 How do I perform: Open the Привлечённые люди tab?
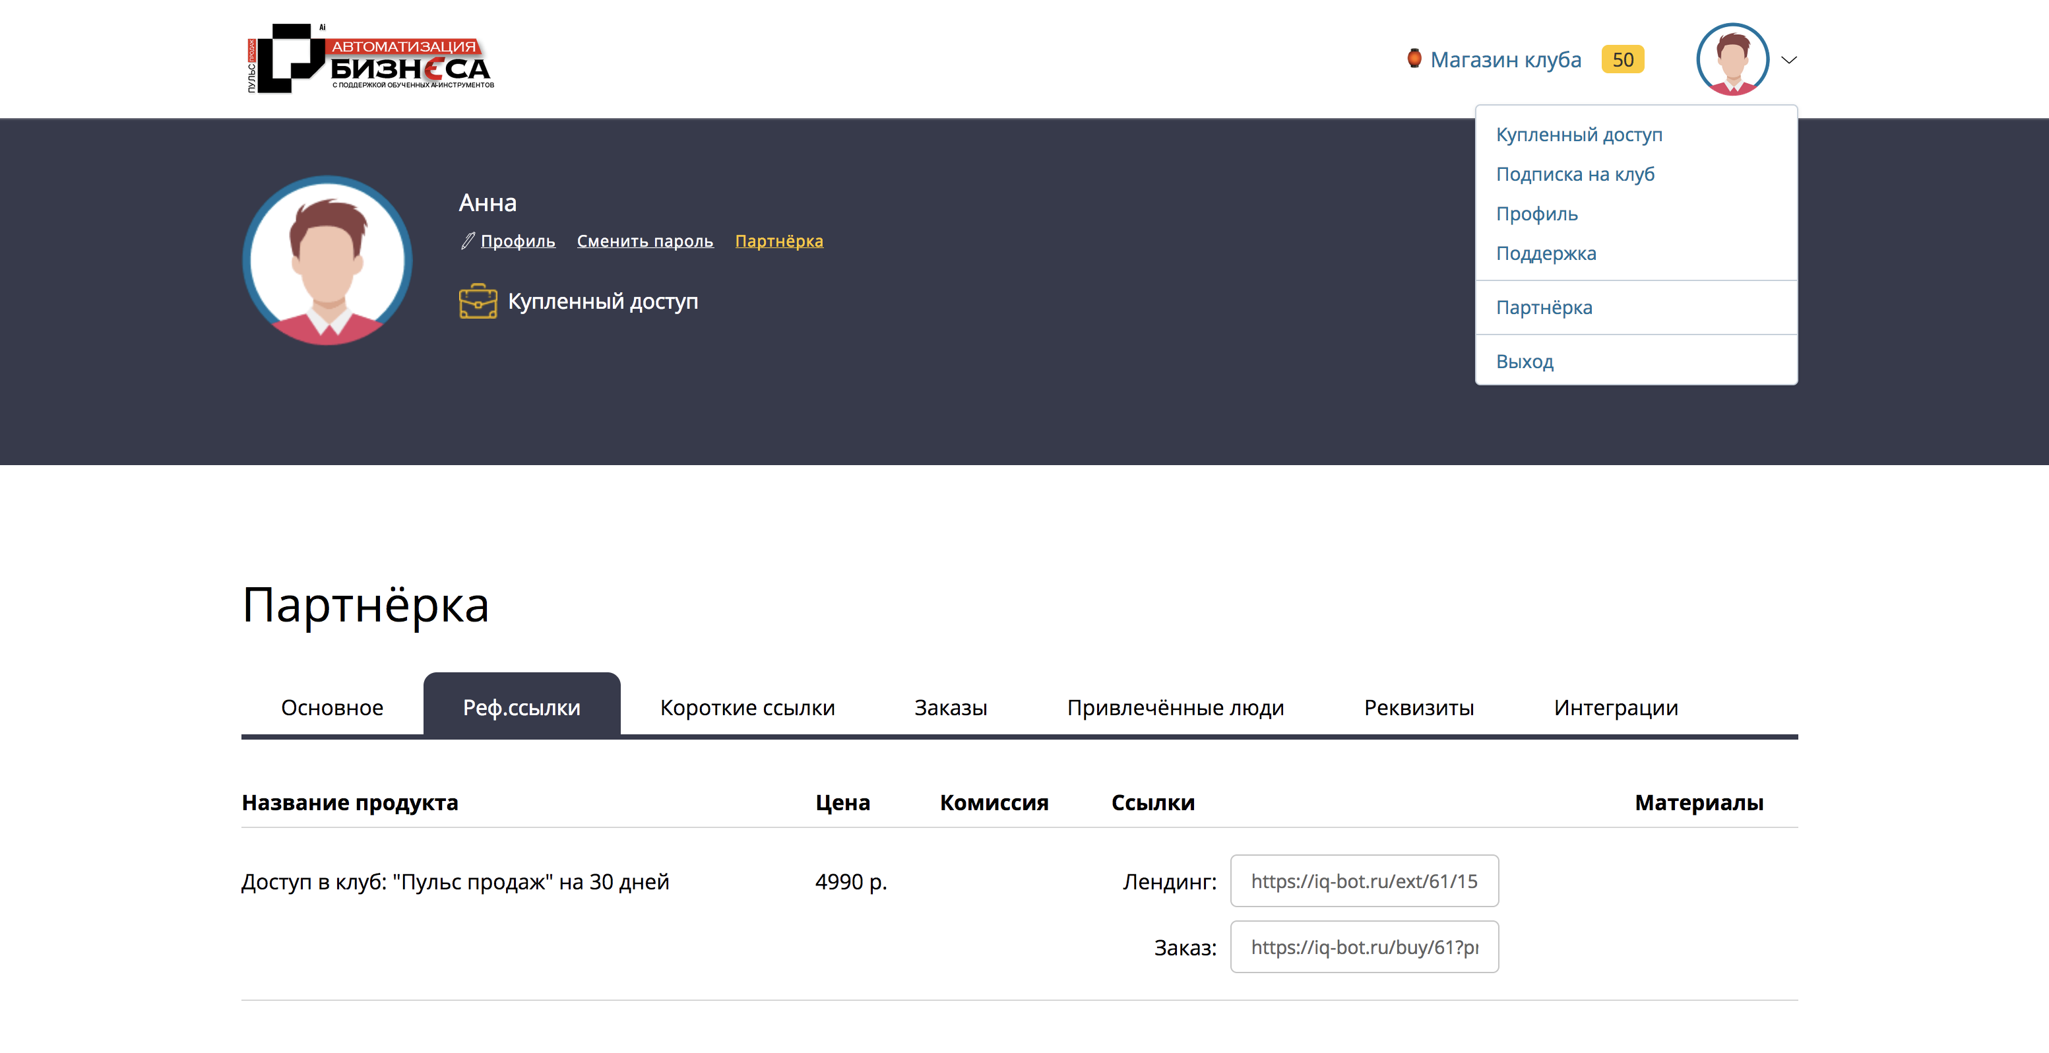1175,707
